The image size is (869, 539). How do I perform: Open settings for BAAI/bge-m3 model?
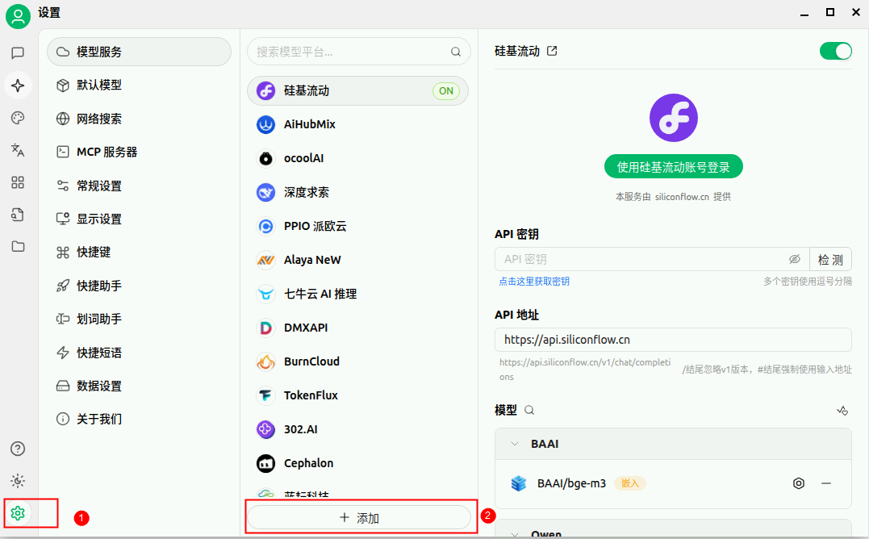coord(799,483)
